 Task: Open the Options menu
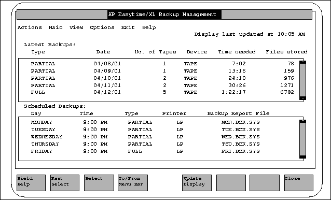(102, 27)
